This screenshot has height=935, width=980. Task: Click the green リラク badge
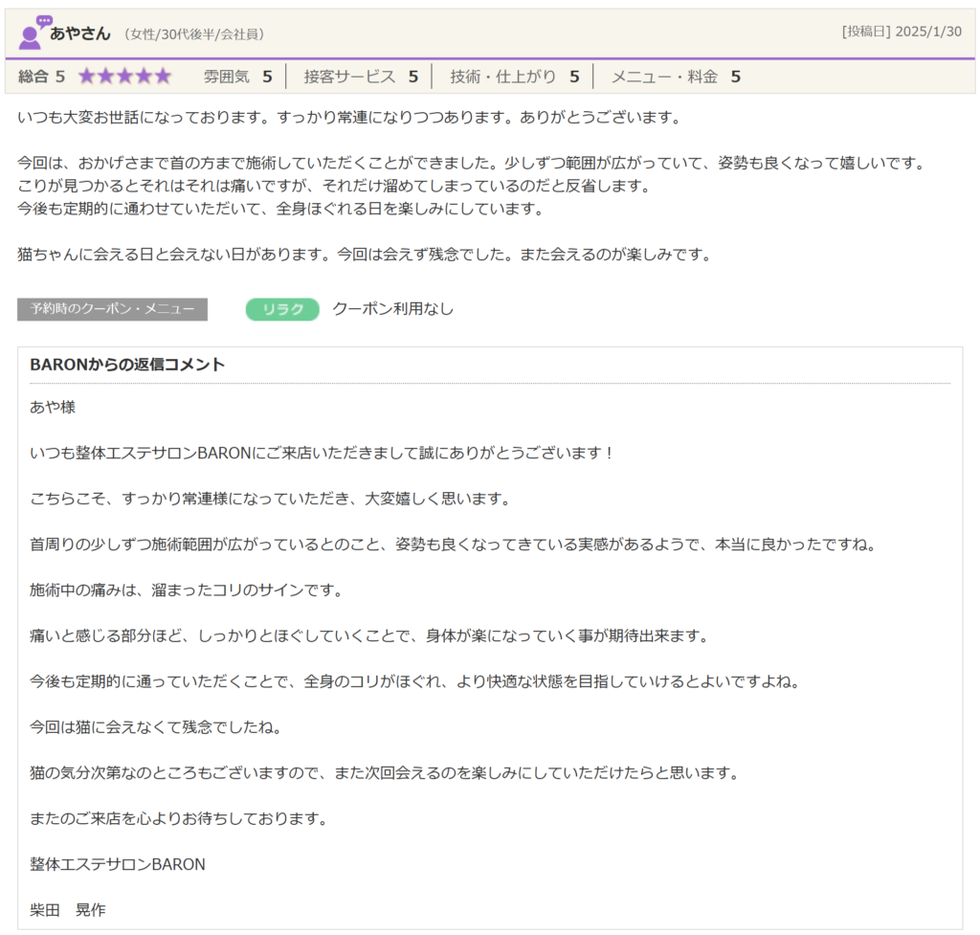[282, 309]
